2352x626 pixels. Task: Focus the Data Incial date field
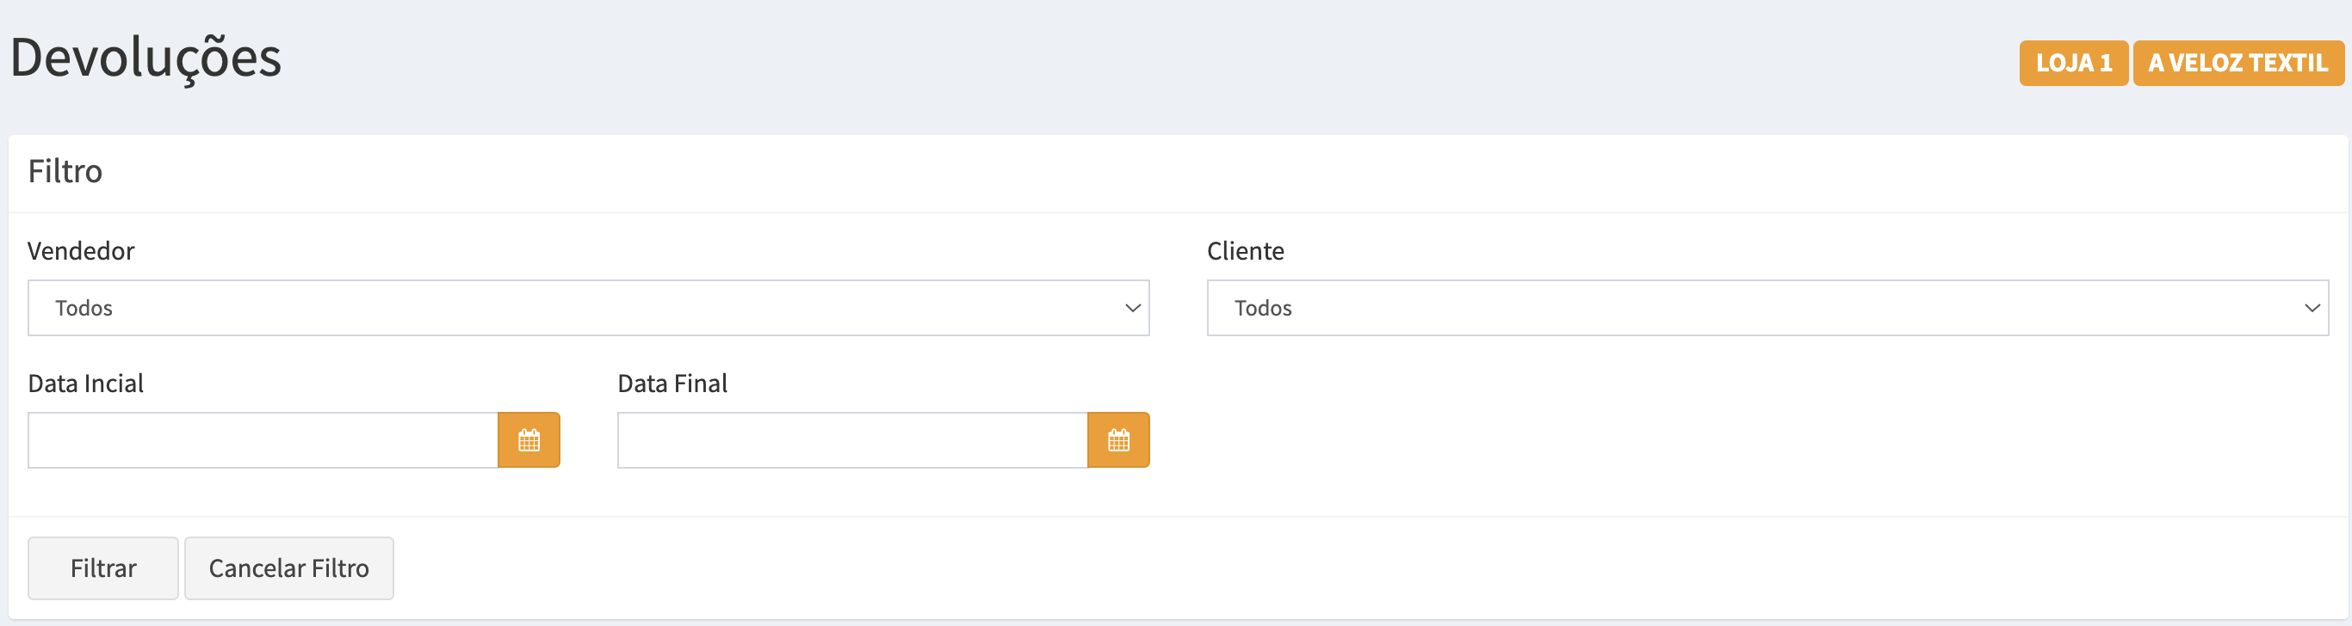point(263,440)
